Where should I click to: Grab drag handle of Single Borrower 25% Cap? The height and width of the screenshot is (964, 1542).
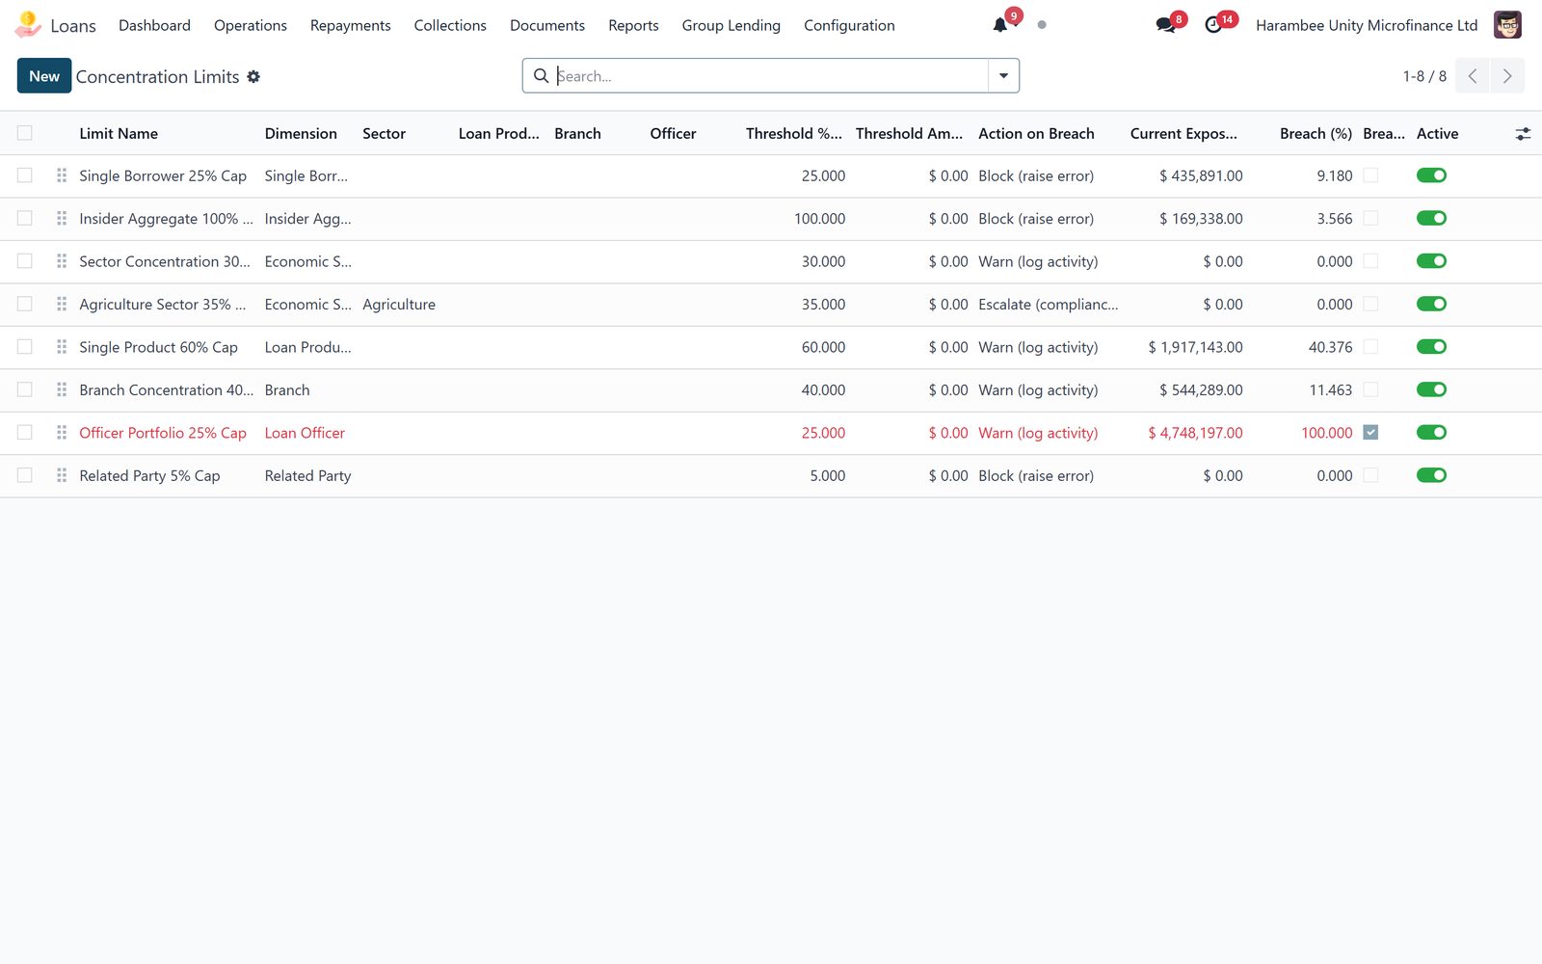tap(62, 175)
